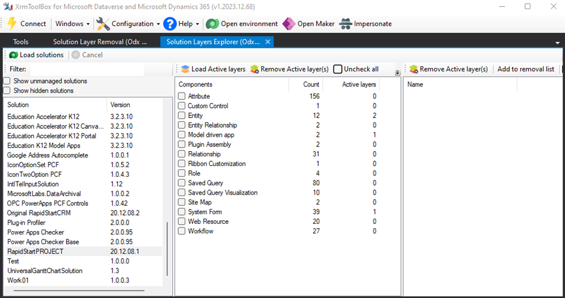The image size is (565, 298).
Task: Click the Impersonate spy icon
Action: tap(346, 24)
